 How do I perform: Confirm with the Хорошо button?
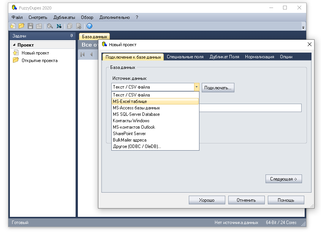tap(207, 200)
